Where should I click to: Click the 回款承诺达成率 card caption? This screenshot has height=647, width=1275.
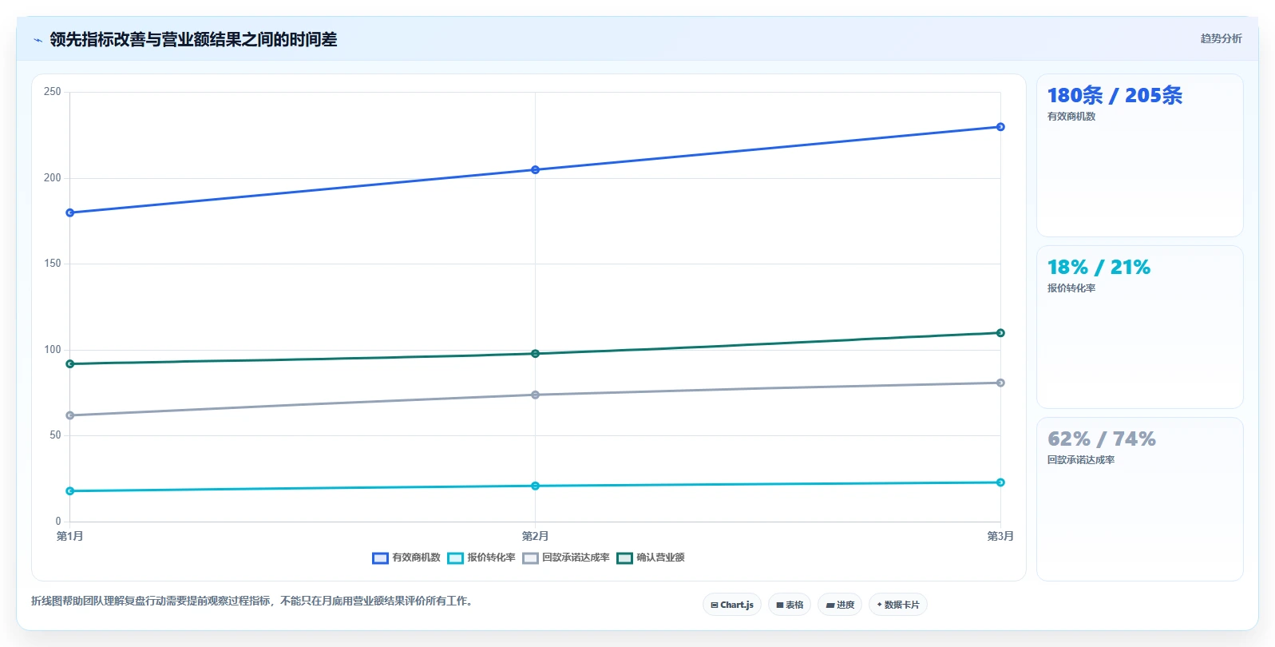(x=1081, y=460)
